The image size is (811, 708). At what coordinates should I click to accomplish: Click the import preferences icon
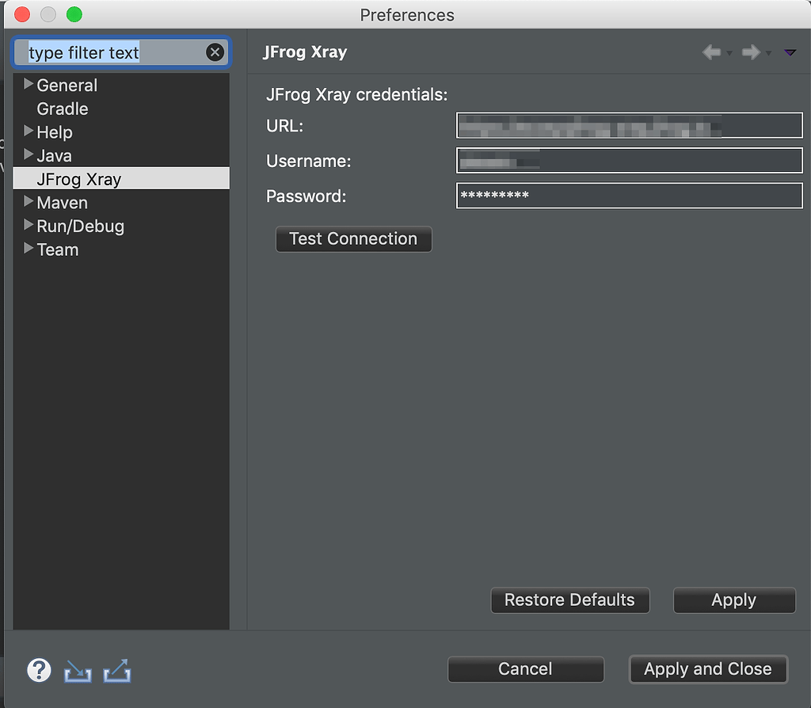tap(78, 672)
